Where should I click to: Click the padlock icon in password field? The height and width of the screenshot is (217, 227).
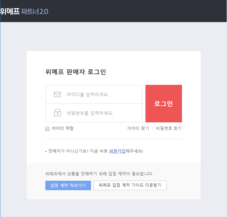click(x=58, y=113)
